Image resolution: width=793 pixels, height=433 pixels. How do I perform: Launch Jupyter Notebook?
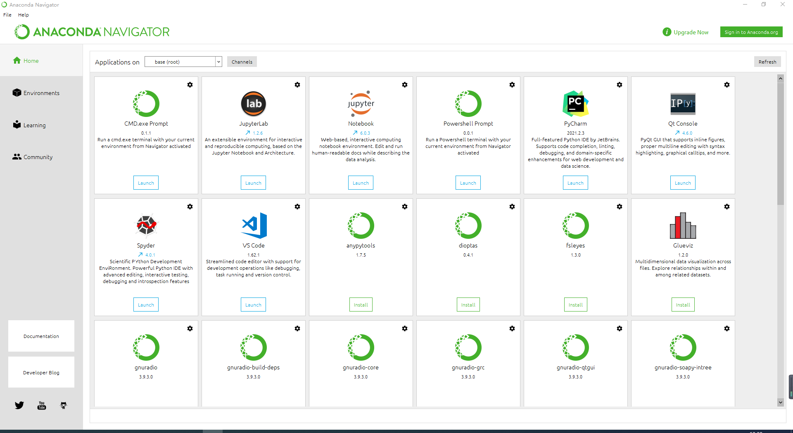(x=361, y=183)
